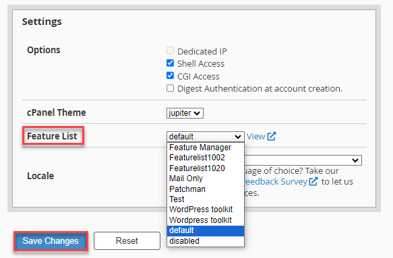This screenshot has width=393, height=258.
Task: Uncheck the Shell Access checkbox
Action: 170,63
